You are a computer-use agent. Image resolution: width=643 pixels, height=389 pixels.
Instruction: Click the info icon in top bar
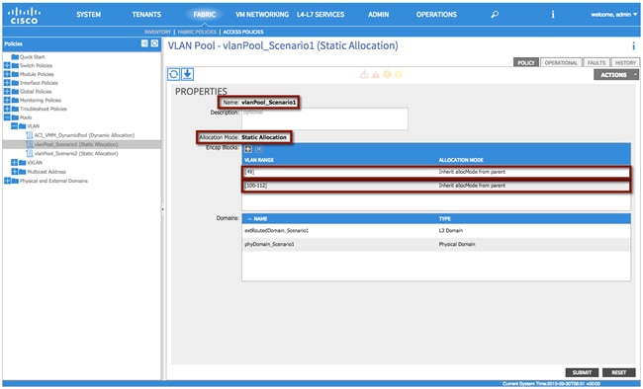click(x=553, y=15)
